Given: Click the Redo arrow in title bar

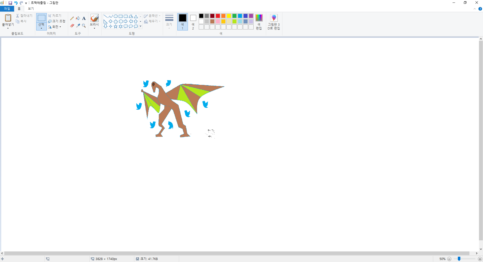Looking at the screenshot, I should pos(21,3).
